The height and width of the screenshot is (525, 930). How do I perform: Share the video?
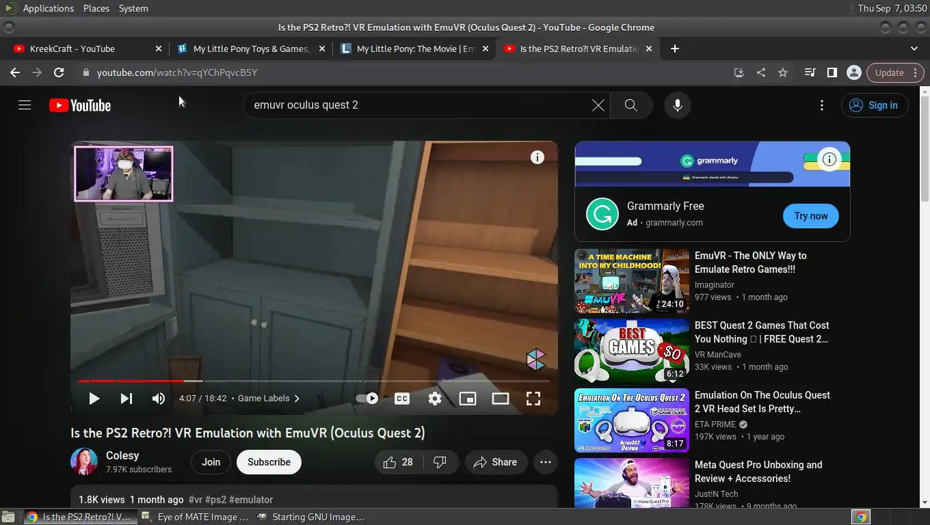[x=496, y=462]
